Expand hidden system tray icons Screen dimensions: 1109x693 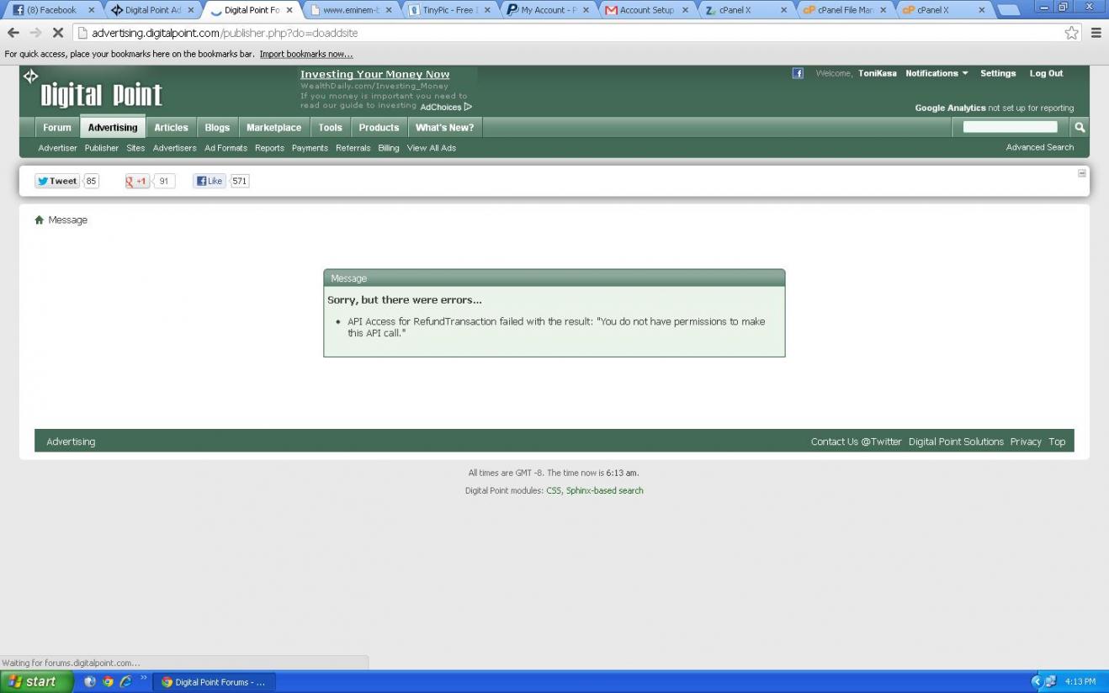click(x=1037, y=682)
